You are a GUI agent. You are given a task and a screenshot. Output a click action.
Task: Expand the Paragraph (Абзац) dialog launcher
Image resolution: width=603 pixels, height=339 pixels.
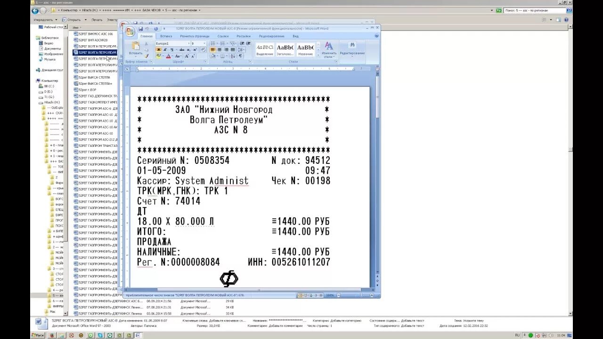click(250, 62)
